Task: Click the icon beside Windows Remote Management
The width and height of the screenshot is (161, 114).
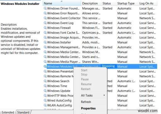Action: point(45,76)
